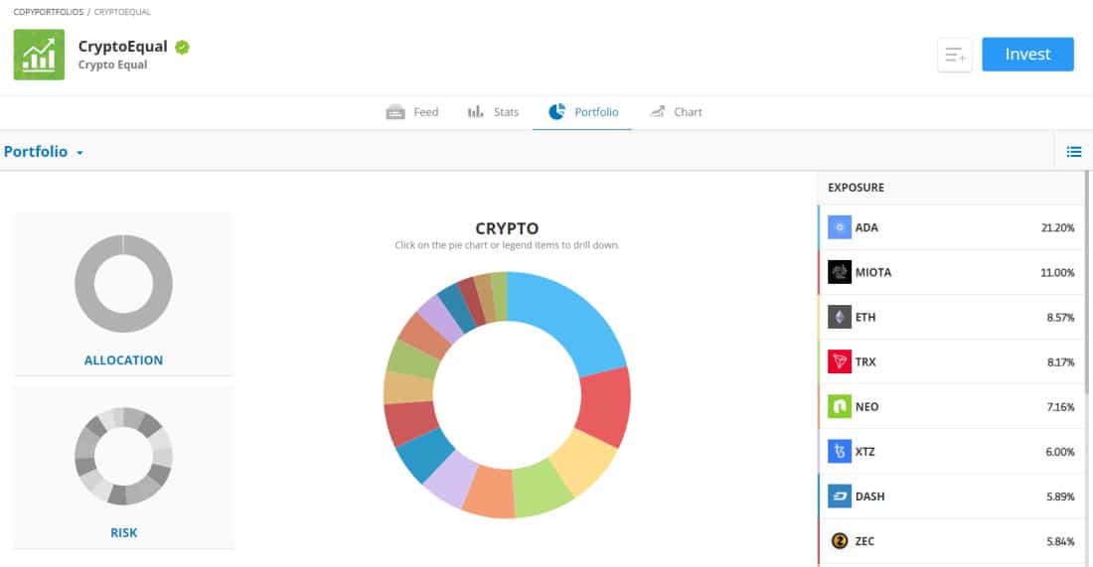The width and height of the screenshot is (1093, 567).
Task: Click the 5.84% exposure value
Action: tap(1060, 541)
